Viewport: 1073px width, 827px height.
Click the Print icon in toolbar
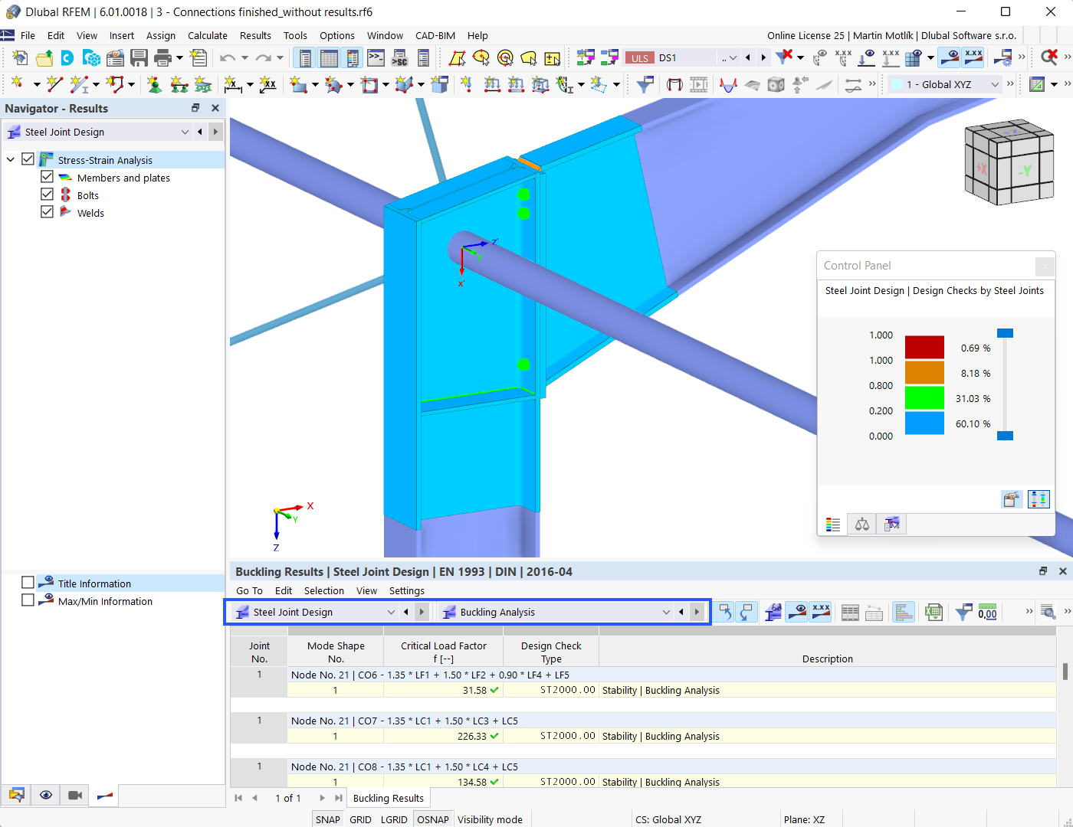[162, 57]
